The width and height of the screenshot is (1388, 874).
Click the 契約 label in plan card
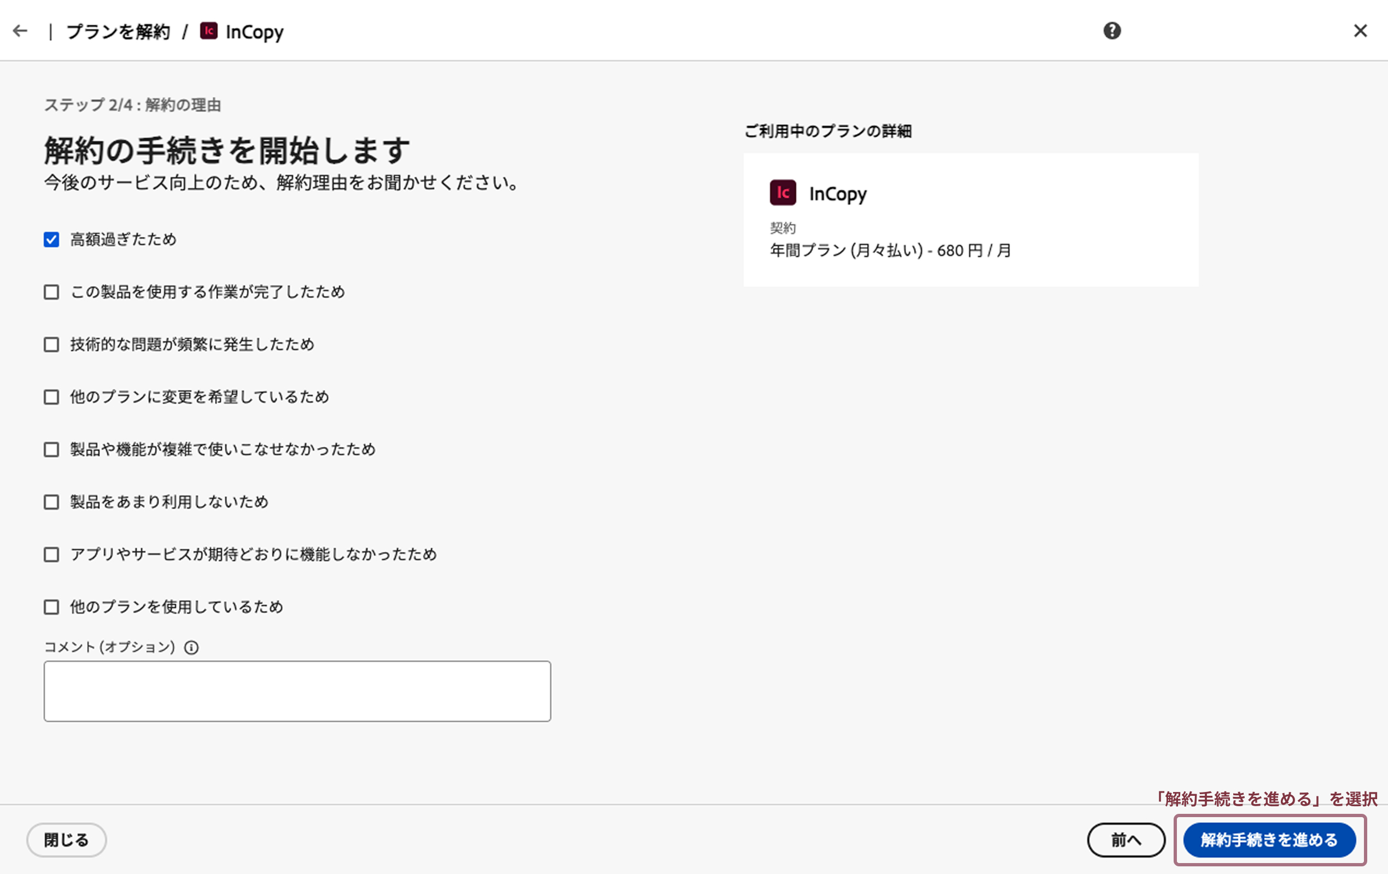783,228
